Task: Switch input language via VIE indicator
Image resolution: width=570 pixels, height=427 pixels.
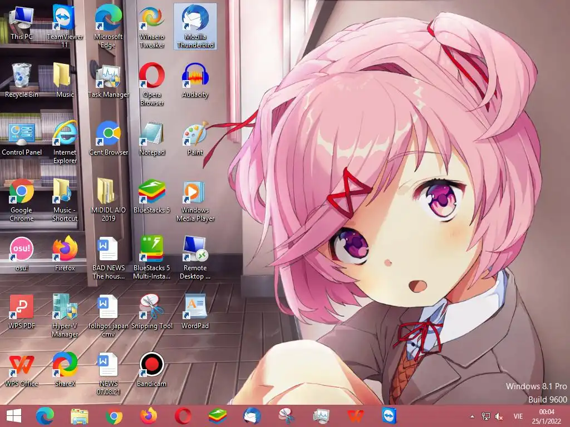Action: [x=518, y=416]
